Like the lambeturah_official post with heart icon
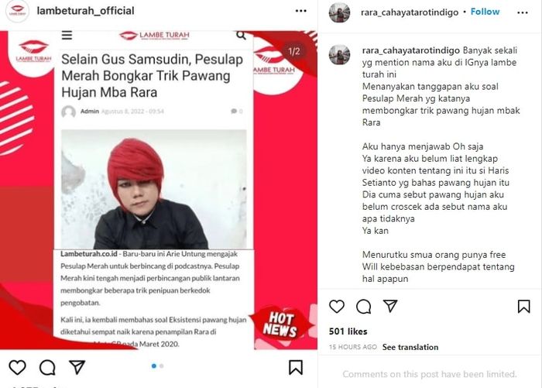Image resolution: width=542 pixels, height=388 pixels. click(x=17, y=367)
